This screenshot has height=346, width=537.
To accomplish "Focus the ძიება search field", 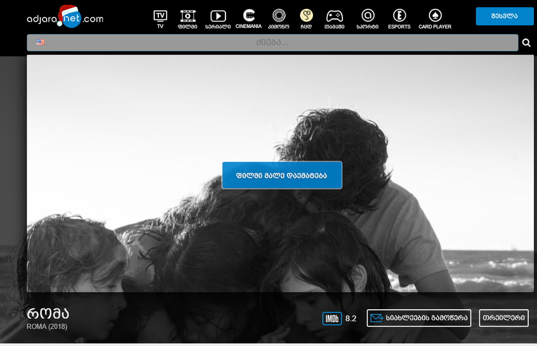I will [x=273, y=42].
